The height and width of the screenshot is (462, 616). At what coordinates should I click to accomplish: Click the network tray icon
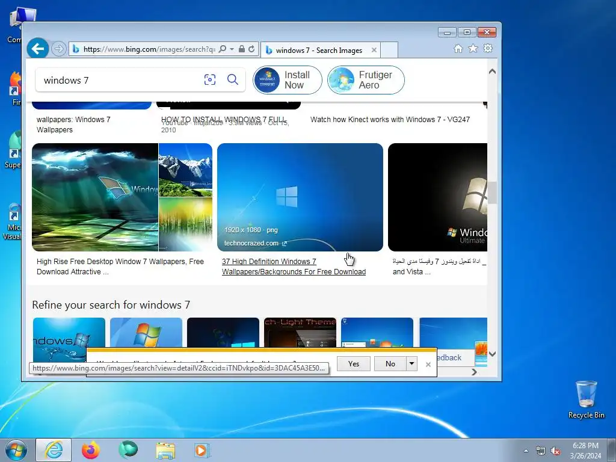pyautogui.click(x=541, y=451)
